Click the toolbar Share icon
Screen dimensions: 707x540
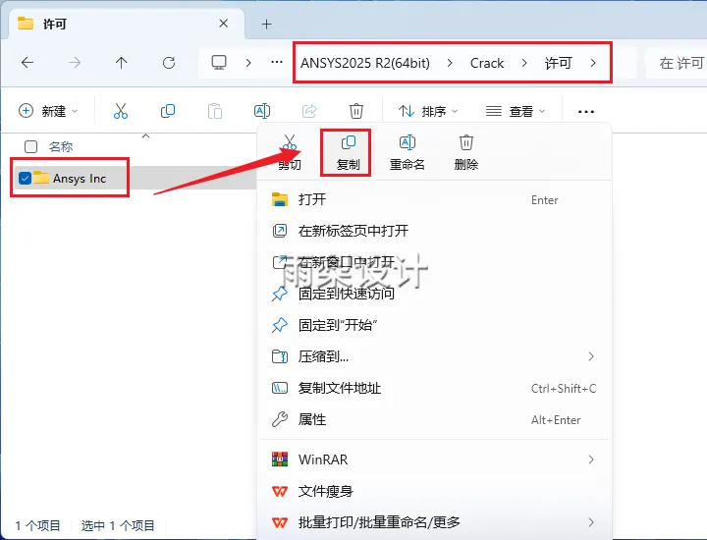pyautogui.click(x=309, y=111)
